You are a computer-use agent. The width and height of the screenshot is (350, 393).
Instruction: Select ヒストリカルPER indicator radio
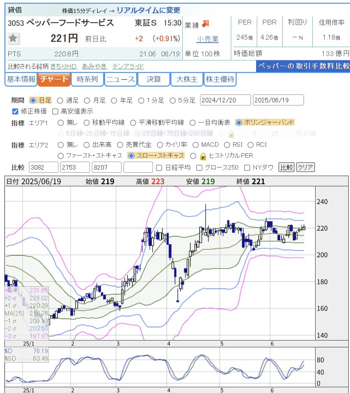tap(193, 156)
